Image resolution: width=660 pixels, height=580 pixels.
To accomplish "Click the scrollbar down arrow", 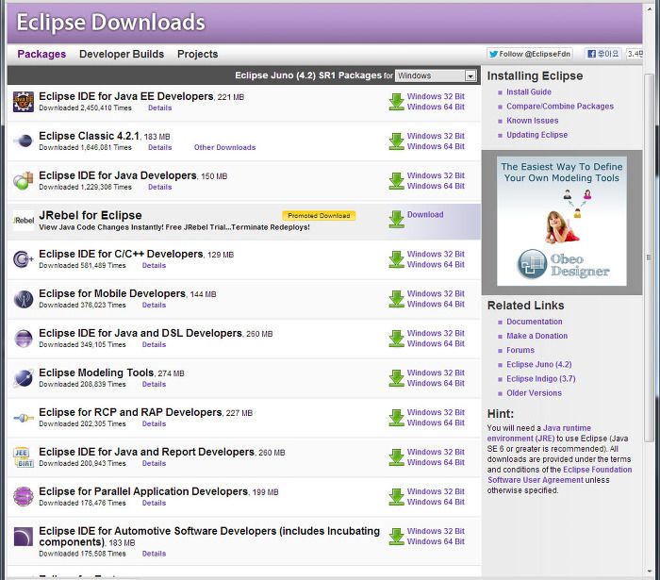I will click(x=649, y=572).
